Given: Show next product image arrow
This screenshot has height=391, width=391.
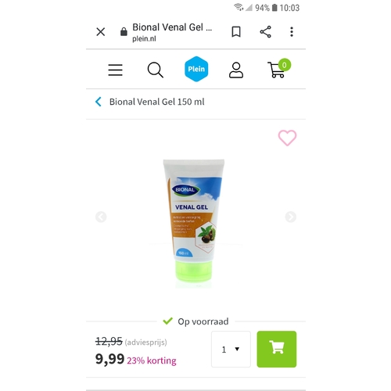Looking at the screenshot, I should (291, 217).
